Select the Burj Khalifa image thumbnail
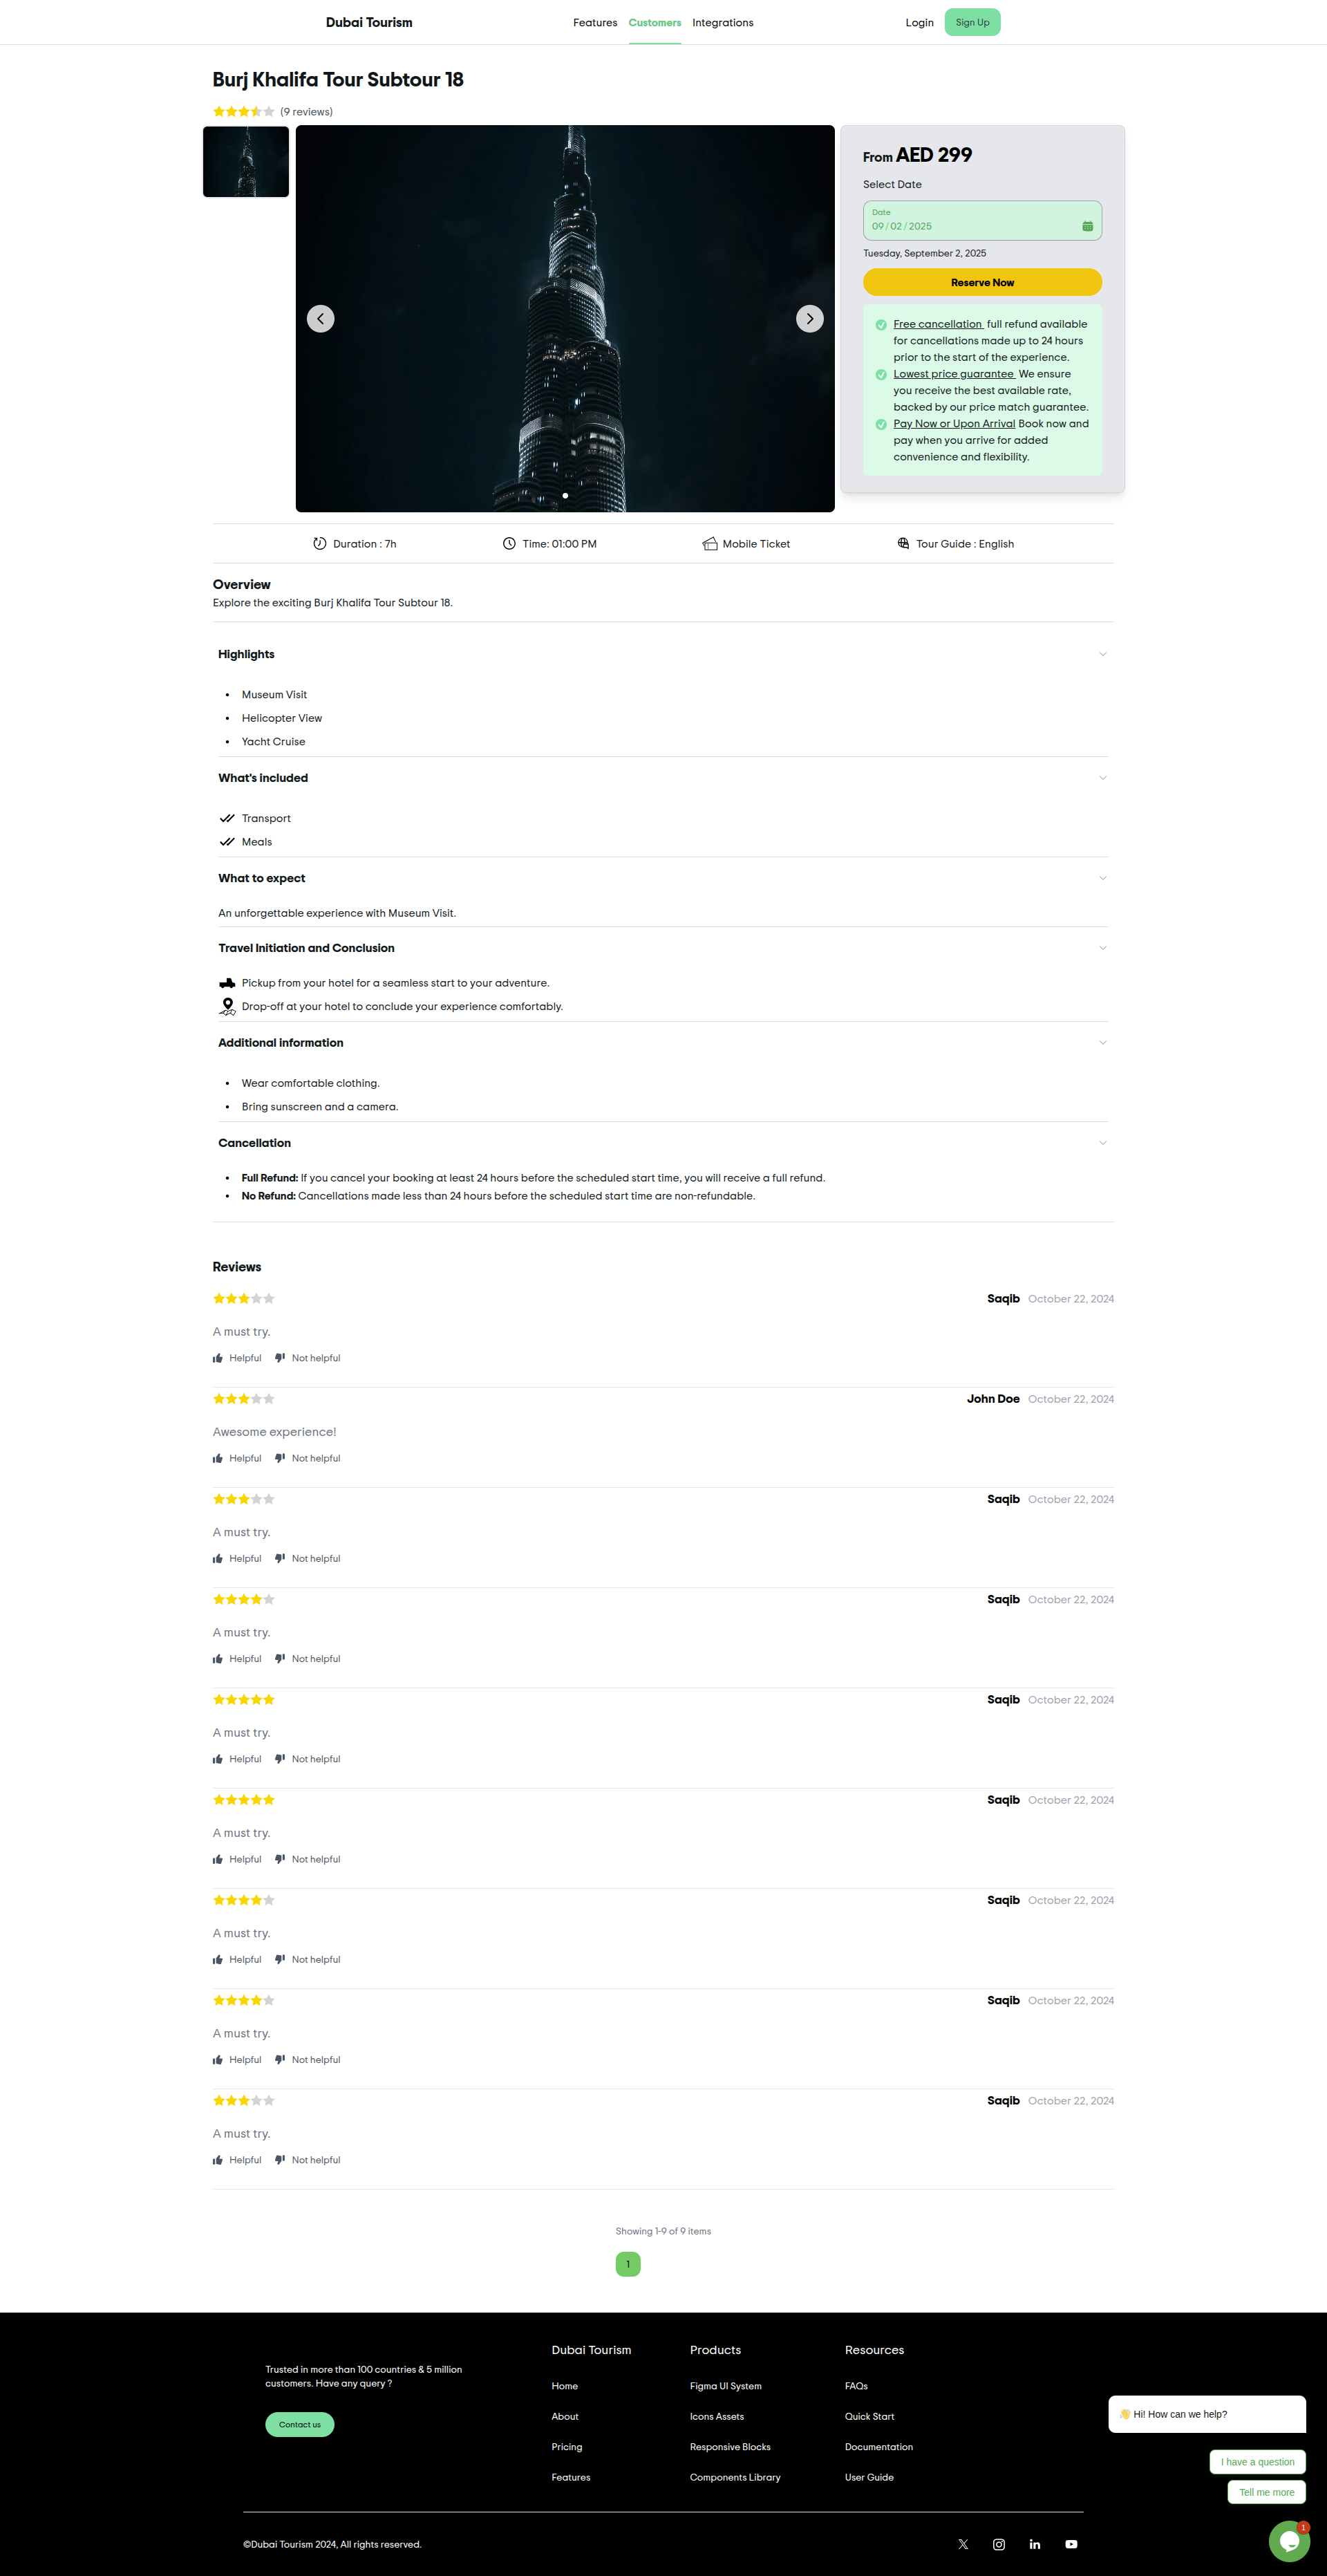 [x=246, y=162]
